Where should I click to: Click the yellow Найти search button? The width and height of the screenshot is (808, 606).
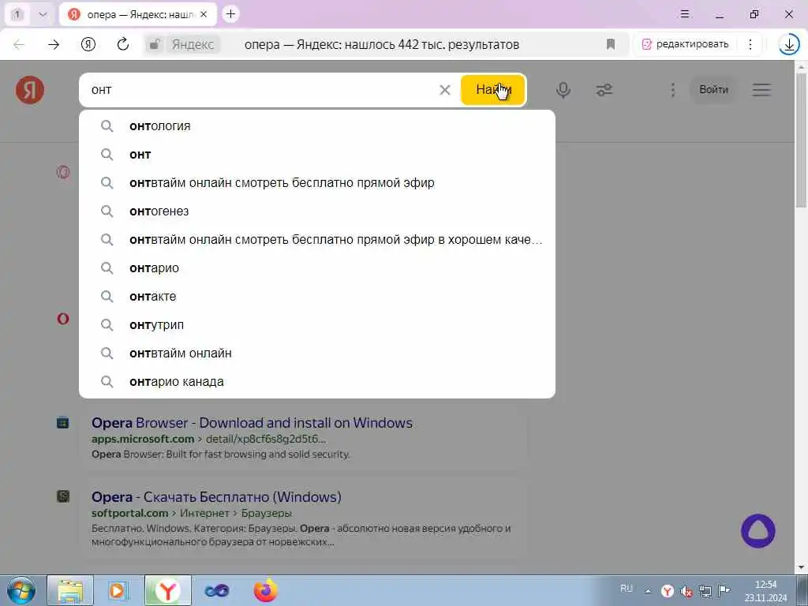492,90
